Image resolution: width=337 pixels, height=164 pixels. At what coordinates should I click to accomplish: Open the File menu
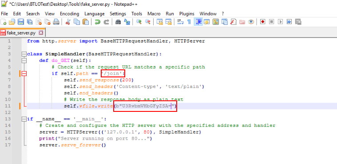[4, 14]
